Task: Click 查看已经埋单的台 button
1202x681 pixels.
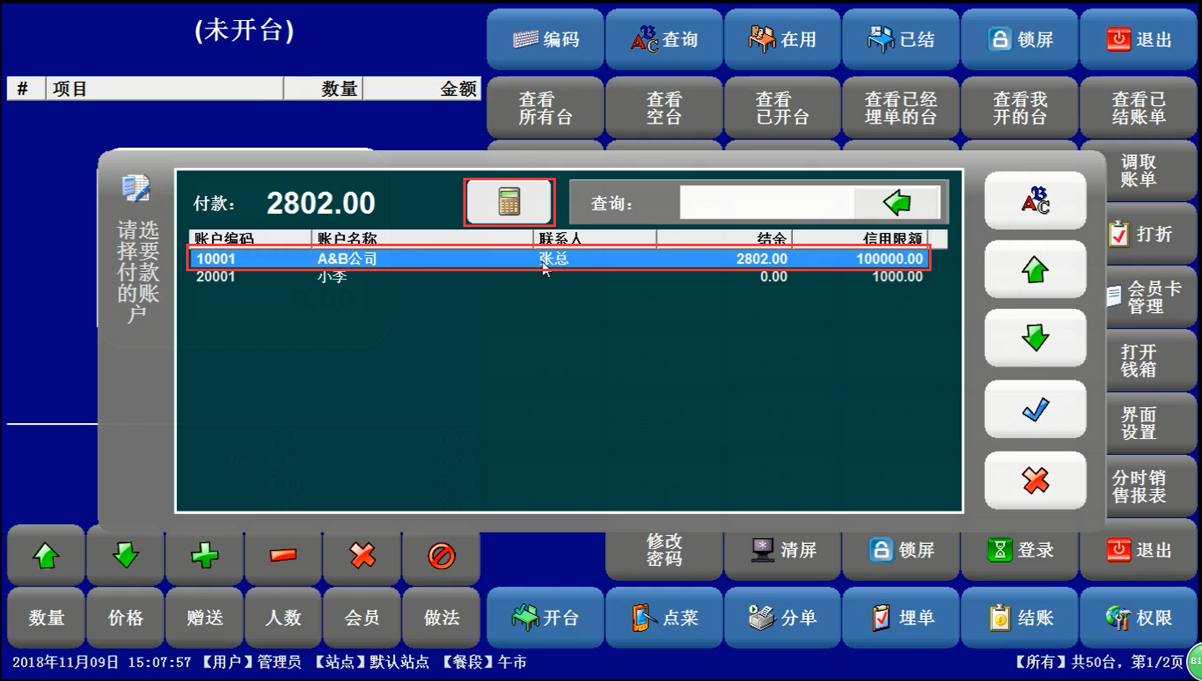Action: pos(901,108)
